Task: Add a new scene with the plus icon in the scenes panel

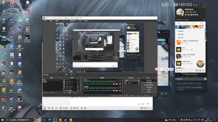Action: tap(44, 92)
